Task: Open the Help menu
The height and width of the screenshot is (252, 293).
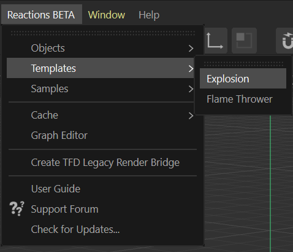Action: [x=149, y=15]
